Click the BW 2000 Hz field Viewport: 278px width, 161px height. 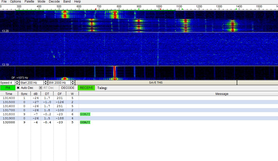point(59,83)
